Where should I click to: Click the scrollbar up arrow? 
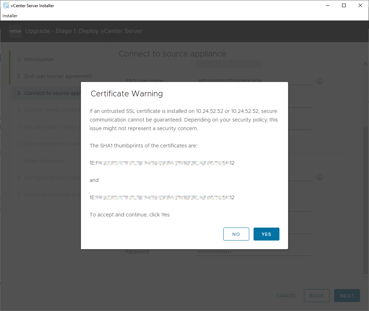365,63
